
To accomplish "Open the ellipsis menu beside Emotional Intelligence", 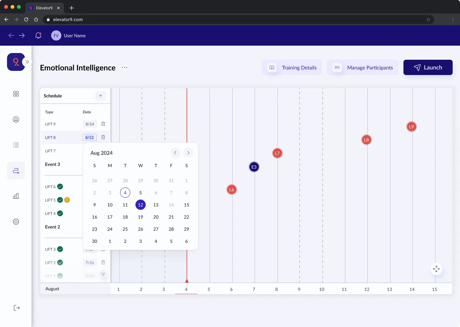I will pos(125,68).
